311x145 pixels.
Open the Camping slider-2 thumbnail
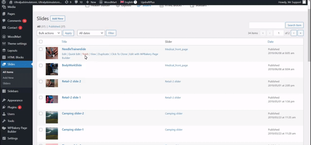pos(52,117)
